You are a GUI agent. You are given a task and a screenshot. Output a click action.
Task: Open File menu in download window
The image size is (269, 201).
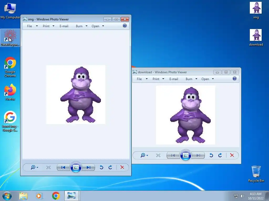tap(139, 79)
